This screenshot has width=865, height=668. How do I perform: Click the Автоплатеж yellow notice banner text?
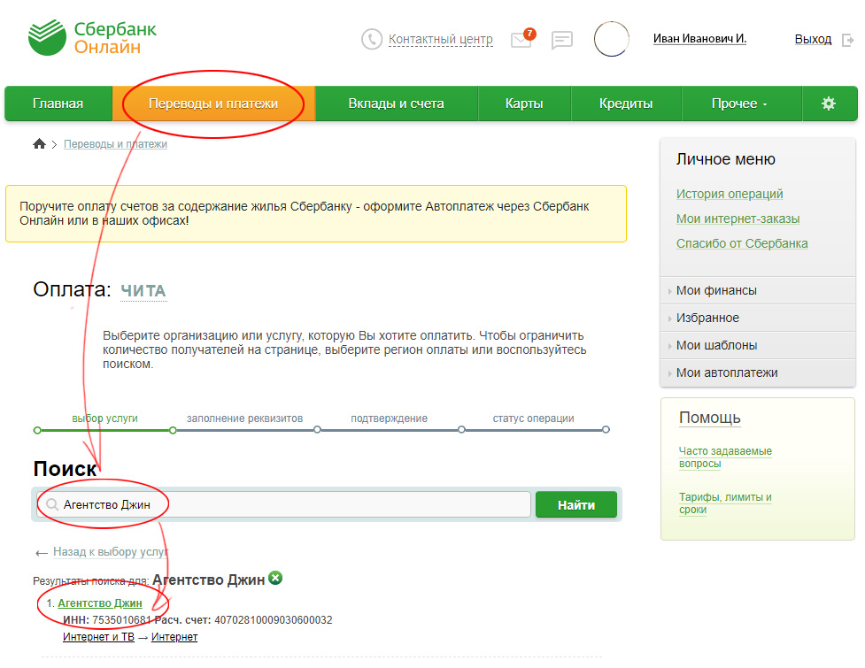305,213
